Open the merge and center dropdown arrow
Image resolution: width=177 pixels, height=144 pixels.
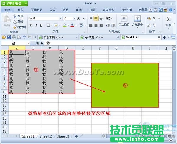click(137, 28)
